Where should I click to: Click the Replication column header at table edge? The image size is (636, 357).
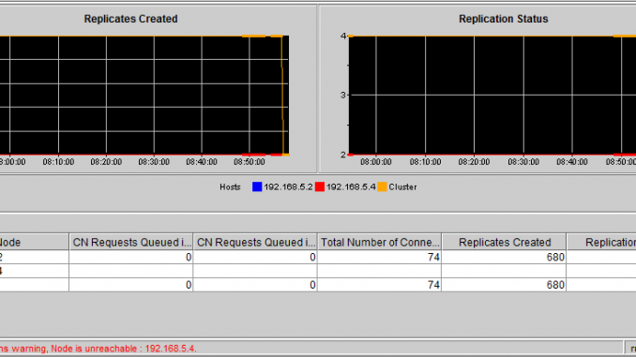pyautogui.click(x=601, y=243)
